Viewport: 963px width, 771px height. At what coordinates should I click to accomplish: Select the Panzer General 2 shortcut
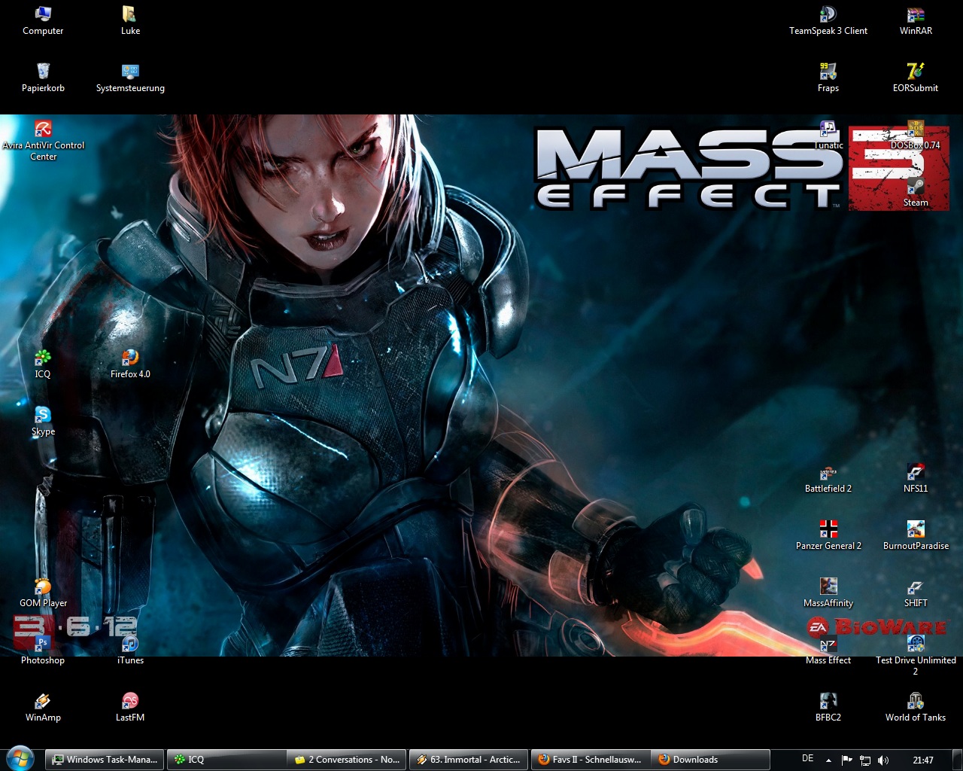click(828, 535)
